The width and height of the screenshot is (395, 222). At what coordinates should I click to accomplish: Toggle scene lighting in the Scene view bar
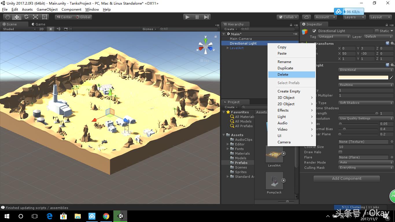click(x=51, y=29)
